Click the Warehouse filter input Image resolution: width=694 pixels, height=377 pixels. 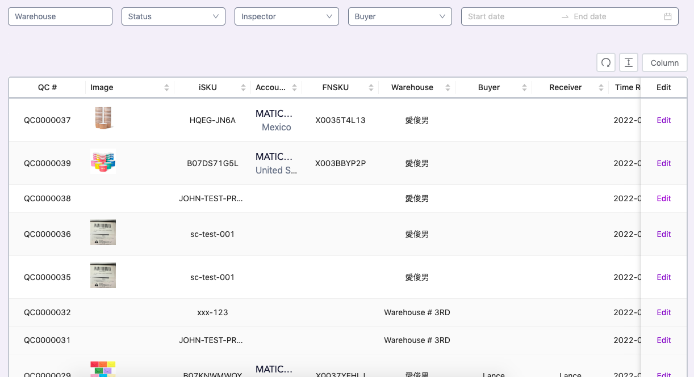click(x=60, y=16)
